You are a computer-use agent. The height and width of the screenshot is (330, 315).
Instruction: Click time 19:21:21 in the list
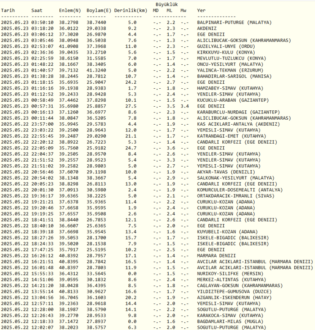pyautogui.click(x=42, y=202)
